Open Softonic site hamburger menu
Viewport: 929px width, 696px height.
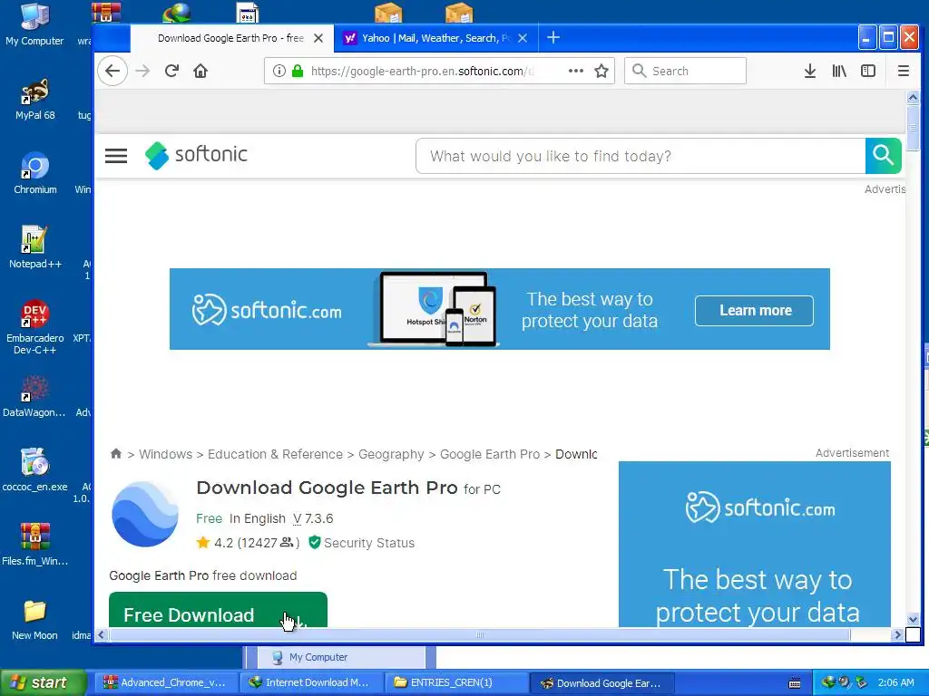tap(116, 156)
